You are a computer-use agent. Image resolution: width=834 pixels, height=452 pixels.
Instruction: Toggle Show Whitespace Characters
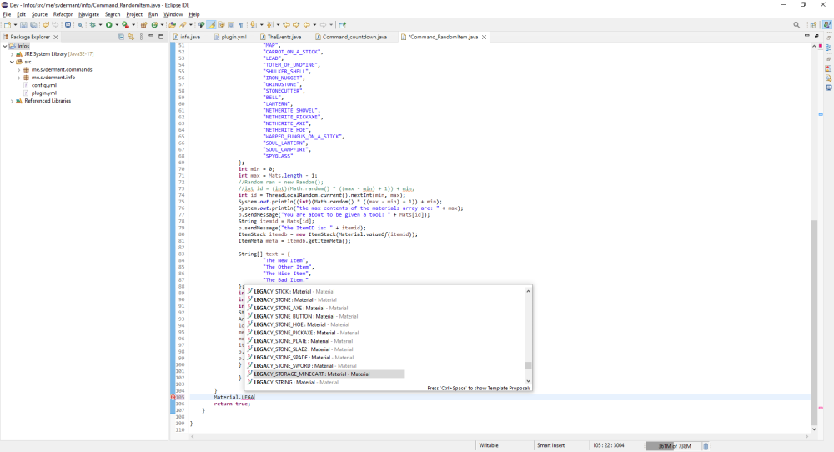pyautogui.click(x=241, y=25)
